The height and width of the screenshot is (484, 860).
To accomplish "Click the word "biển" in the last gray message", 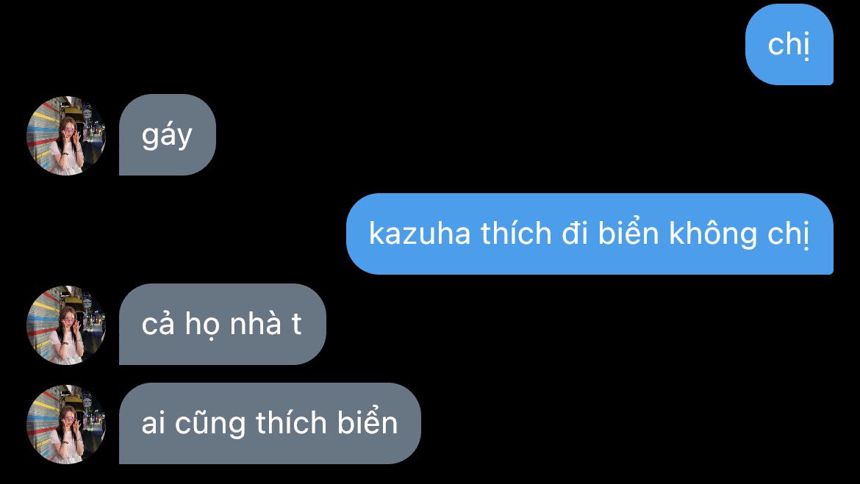I will pos(368,422).
